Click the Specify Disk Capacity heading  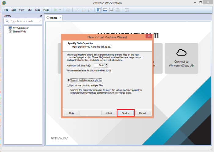pos(80,43)
